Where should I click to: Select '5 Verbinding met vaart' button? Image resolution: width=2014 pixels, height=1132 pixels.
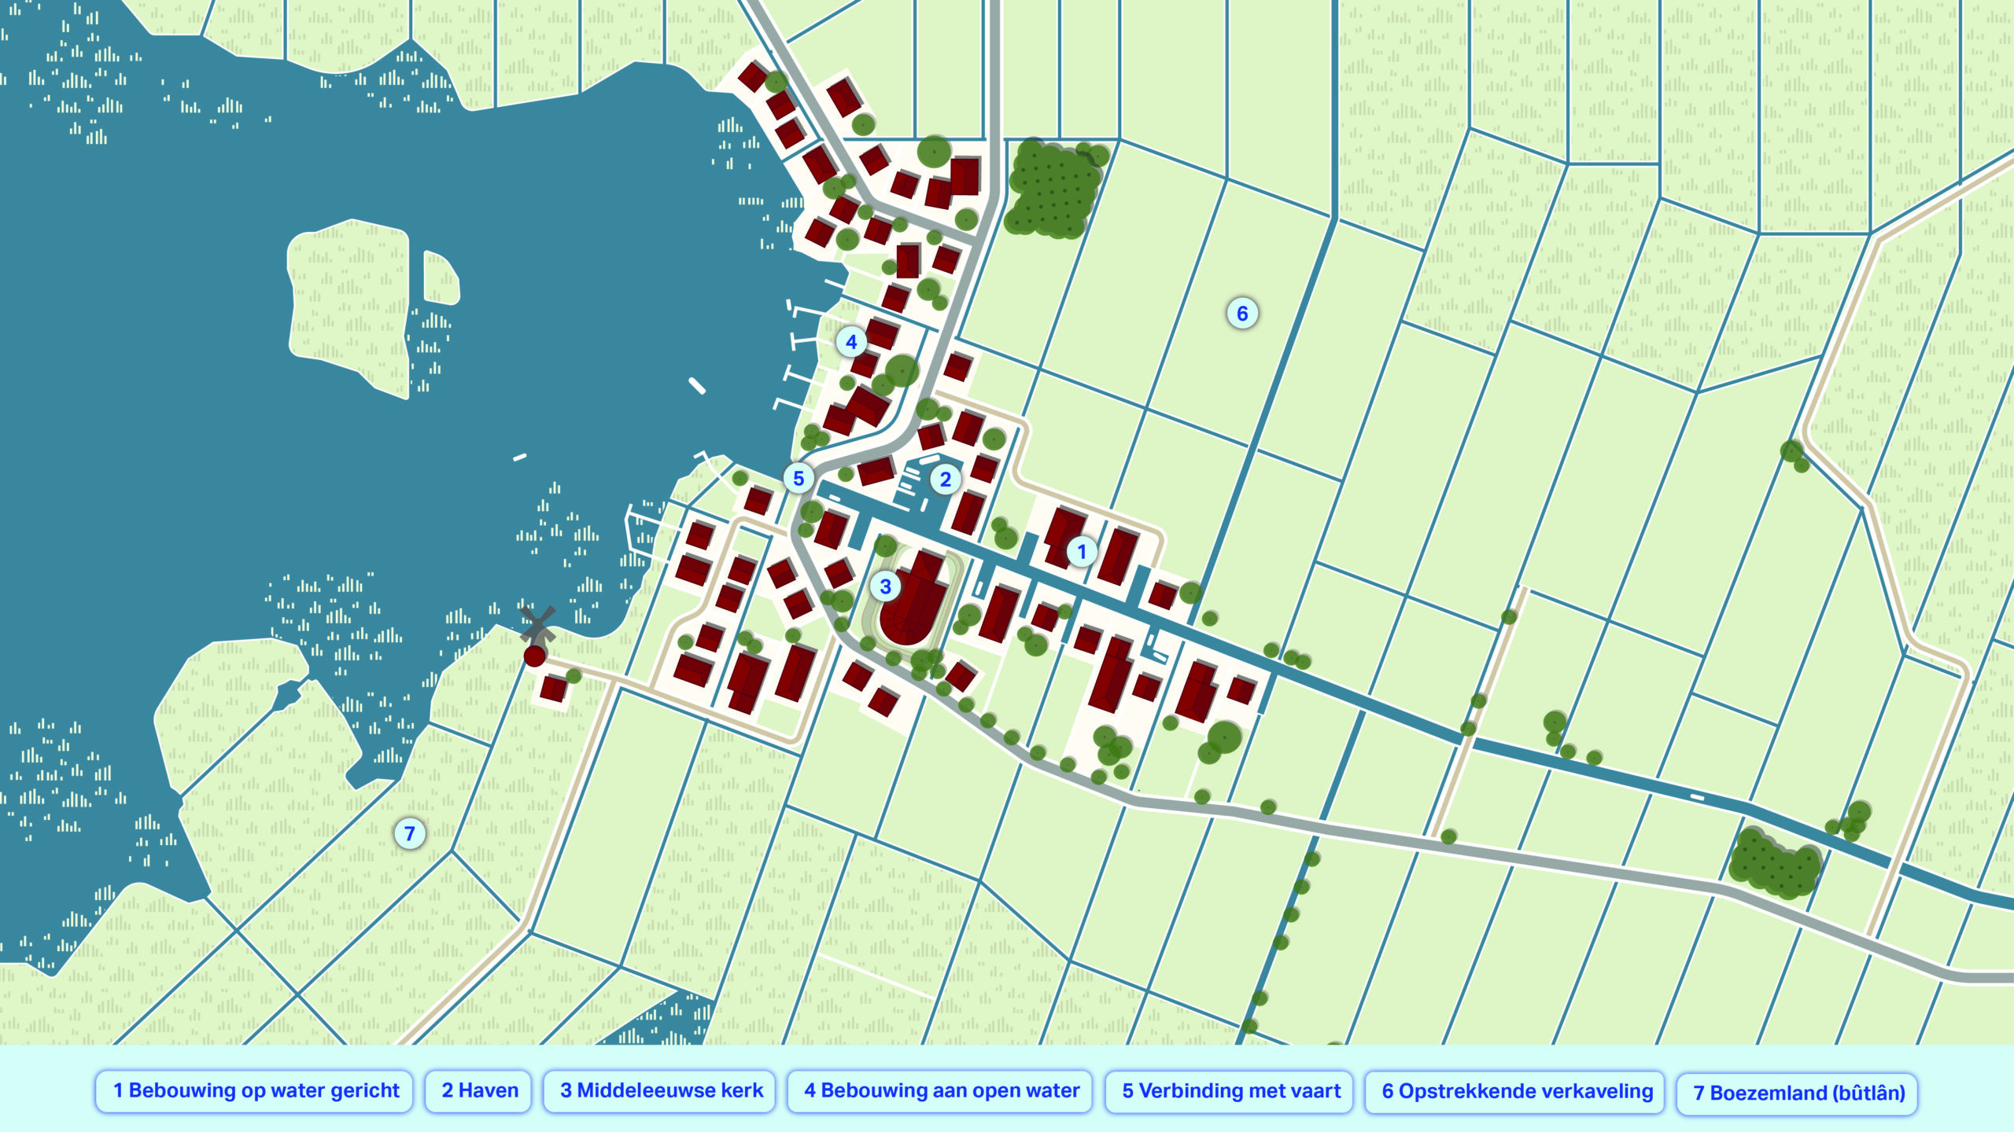[1230, 1091]
